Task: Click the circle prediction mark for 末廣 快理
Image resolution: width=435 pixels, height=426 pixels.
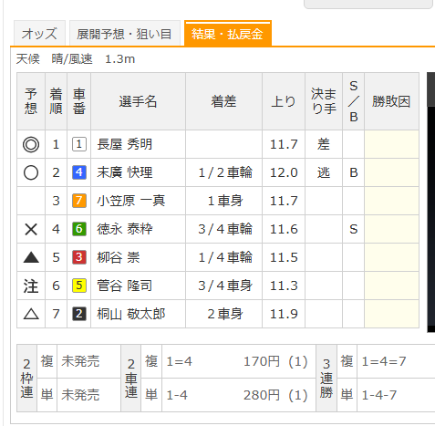Action: 31,172
